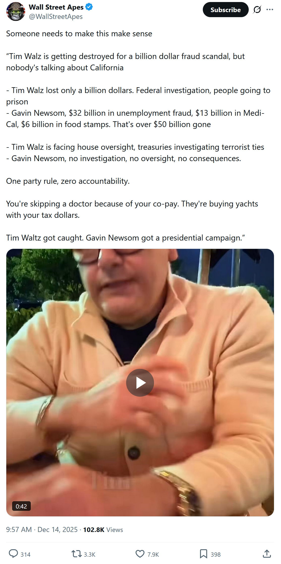
Task: Bookmark the post with the bookmark icon
Action: pyautogui.click(x=203, y=554)
